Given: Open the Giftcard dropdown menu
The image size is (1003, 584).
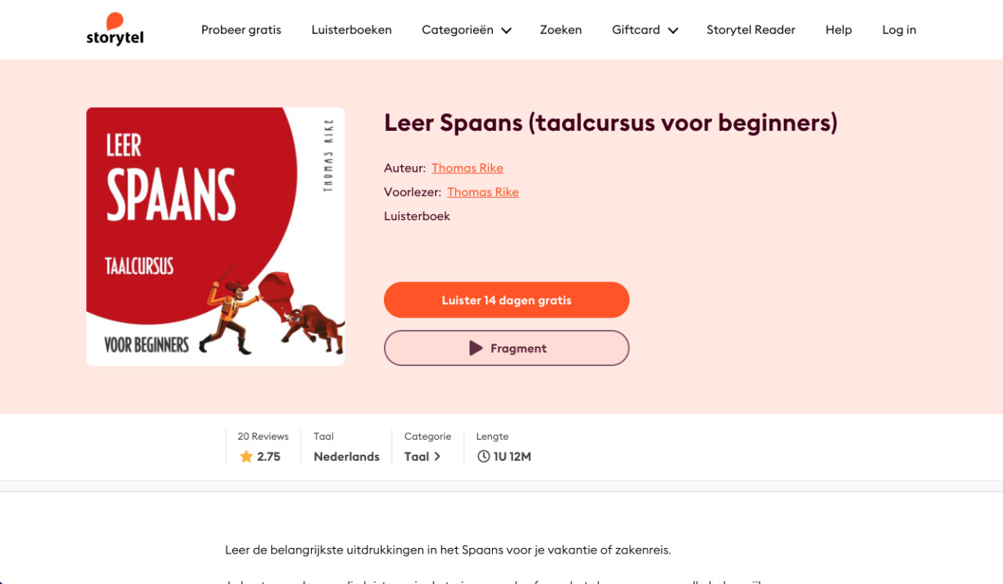Looking at the screenshot, I should coord(644,30).
